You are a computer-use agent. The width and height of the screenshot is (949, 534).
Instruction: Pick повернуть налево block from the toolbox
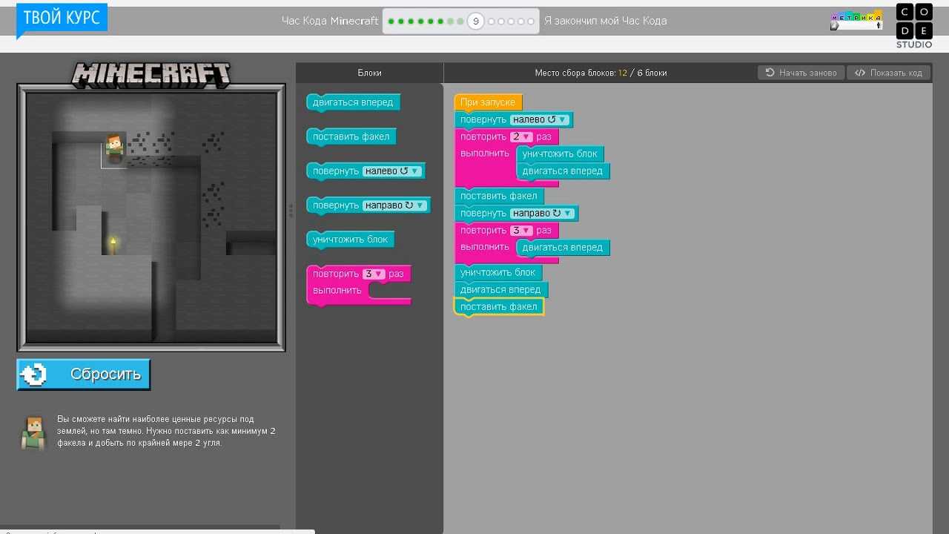366,171
